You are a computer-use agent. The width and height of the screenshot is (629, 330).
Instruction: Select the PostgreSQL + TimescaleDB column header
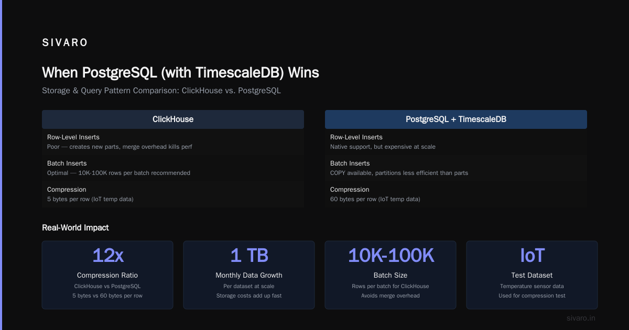point(456,119)
